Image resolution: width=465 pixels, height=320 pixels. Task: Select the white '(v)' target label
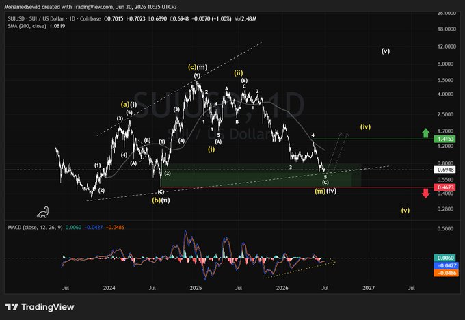(386, 51)
